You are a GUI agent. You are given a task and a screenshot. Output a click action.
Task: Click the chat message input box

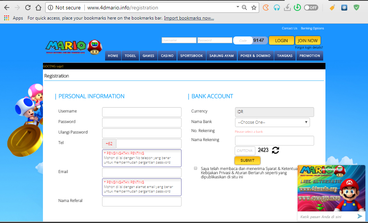pos(327,217)
